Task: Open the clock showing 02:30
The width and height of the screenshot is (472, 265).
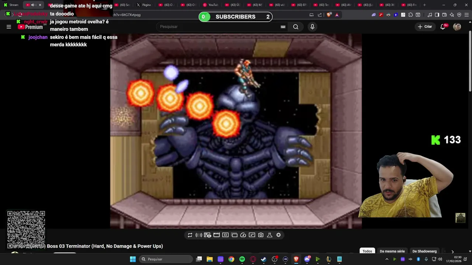Action: [454, 259]
